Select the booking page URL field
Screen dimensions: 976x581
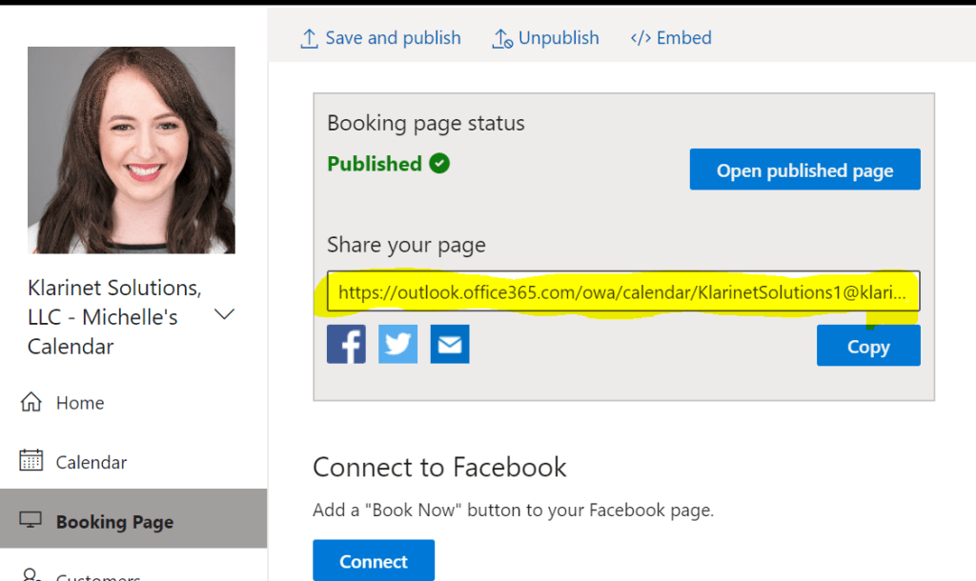(622, 292)
